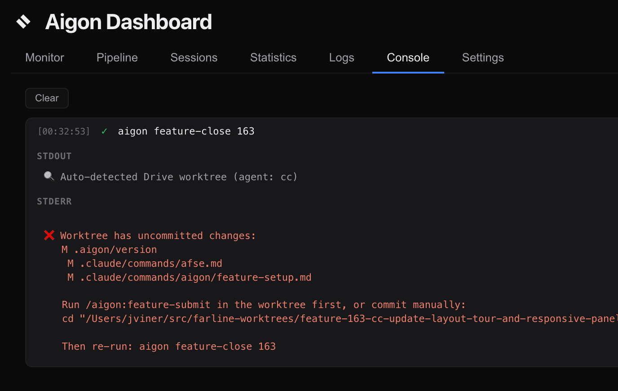Screen dimensions: 618x391
Task: Click the feature-setup.md modified file line
Action: pyautogui.click(x=189, y=278)
